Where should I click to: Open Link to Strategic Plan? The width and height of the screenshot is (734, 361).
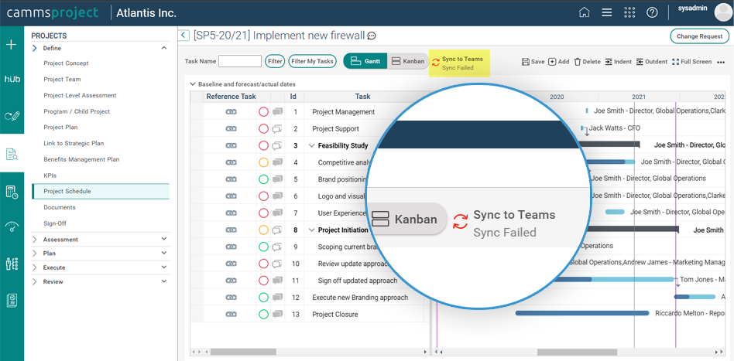[x=74, y=143]
